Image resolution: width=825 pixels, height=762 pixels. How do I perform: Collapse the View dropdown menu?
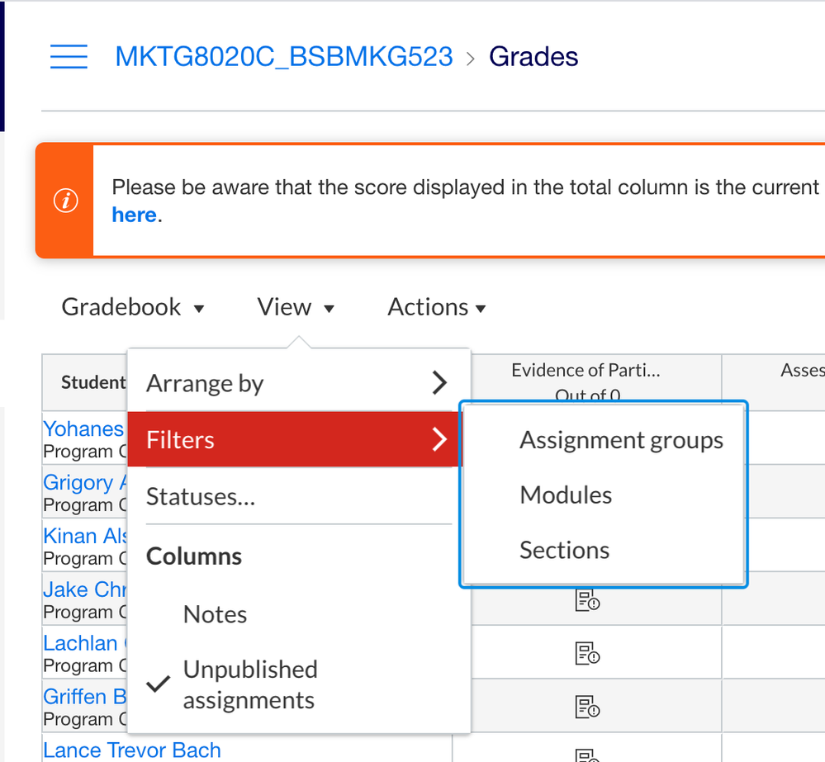pyautogui.click(x=296, y=307)
